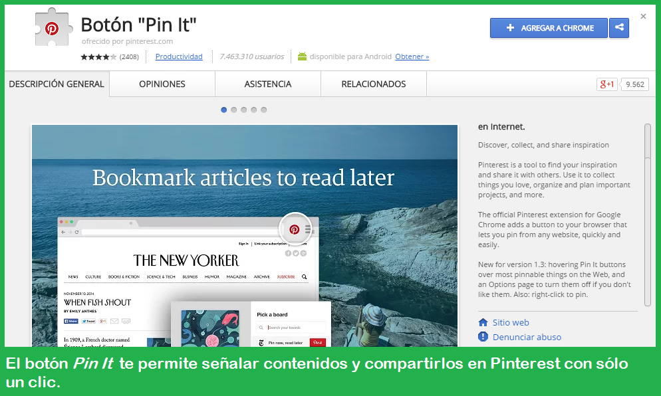
Task: Return to the DESCRIPCIÓN GENERAL tab
Action: (x=56, y=84)
